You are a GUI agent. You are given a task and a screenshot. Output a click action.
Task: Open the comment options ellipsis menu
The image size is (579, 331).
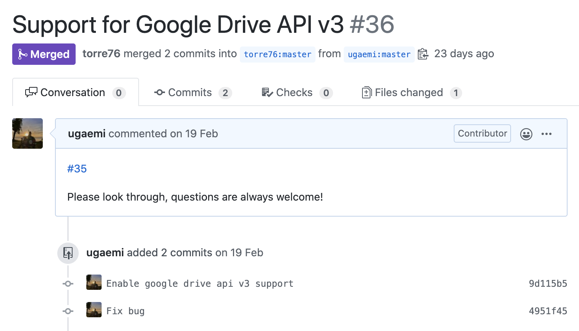coord(547,134)
